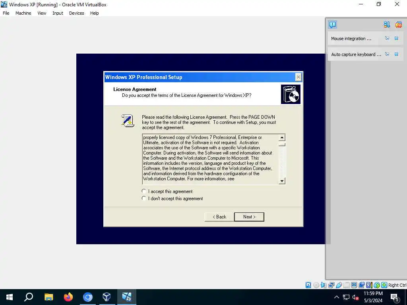Click the license text scrollbar thumb
This screenshot has width=407, height=305.
click(x=282, y=144)
